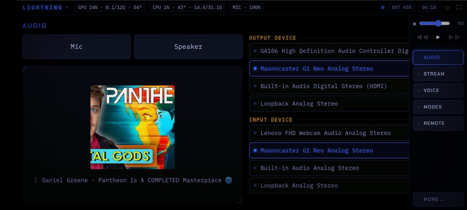The height and width of the screenshot is (210, 467).
Task: Click the GPU 24% status chip
Action: [110, 7]
